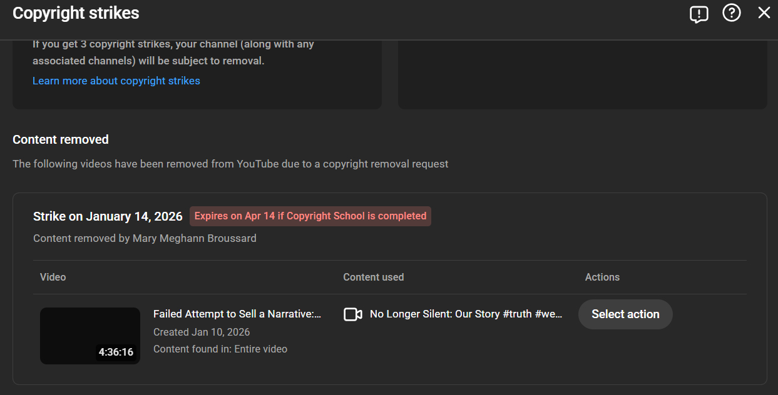Click the 'Copyright strikes' dialog title

pyautogui.click(x=76, y=13)
